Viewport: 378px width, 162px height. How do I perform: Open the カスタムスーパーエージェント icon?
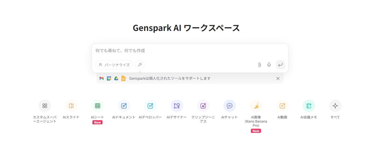(x=45, y=106)
